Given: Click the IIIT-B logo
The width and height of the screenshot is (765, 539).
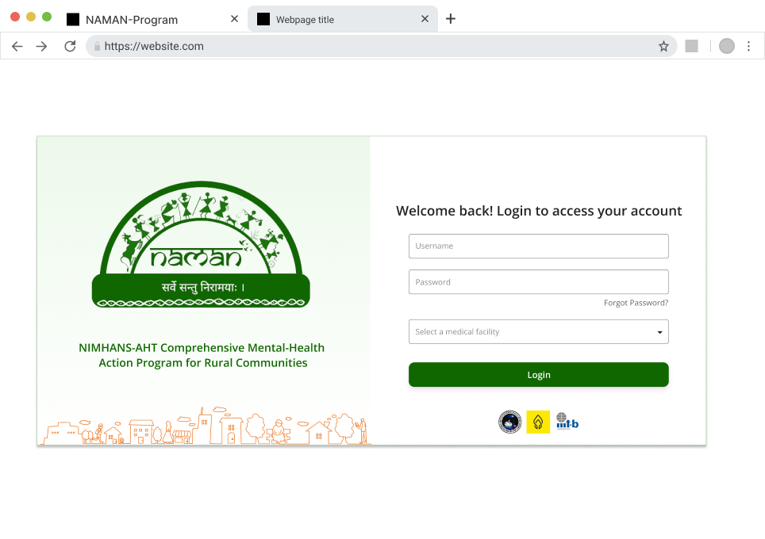Looking at the screenshot, I should click(567, 422).
